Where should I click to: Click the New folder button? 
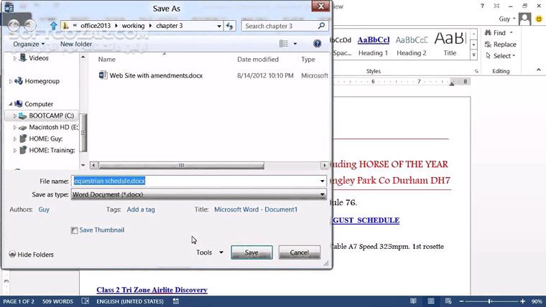[76, 44]
